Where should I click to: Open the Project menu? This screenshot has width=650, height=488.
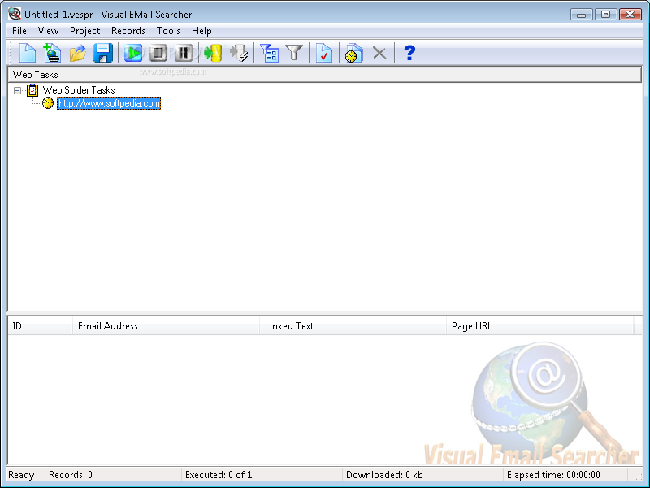(85, 31)
